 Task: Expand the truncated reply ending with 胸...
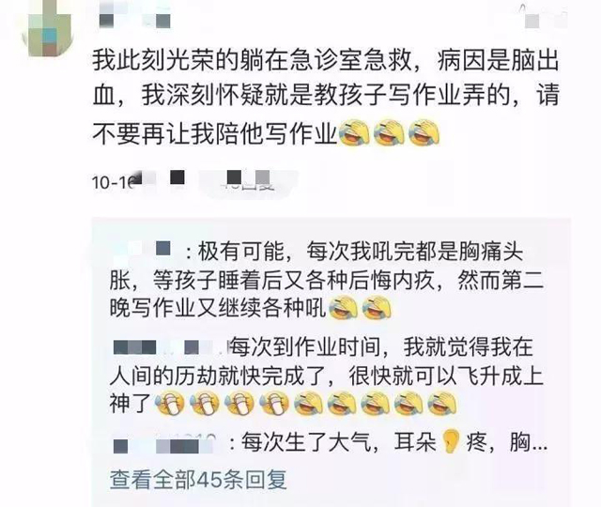(x=330, y=442)
